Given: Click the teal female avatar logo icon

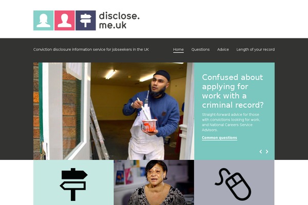Looking at the screenshot, I should tap(44, 20).
